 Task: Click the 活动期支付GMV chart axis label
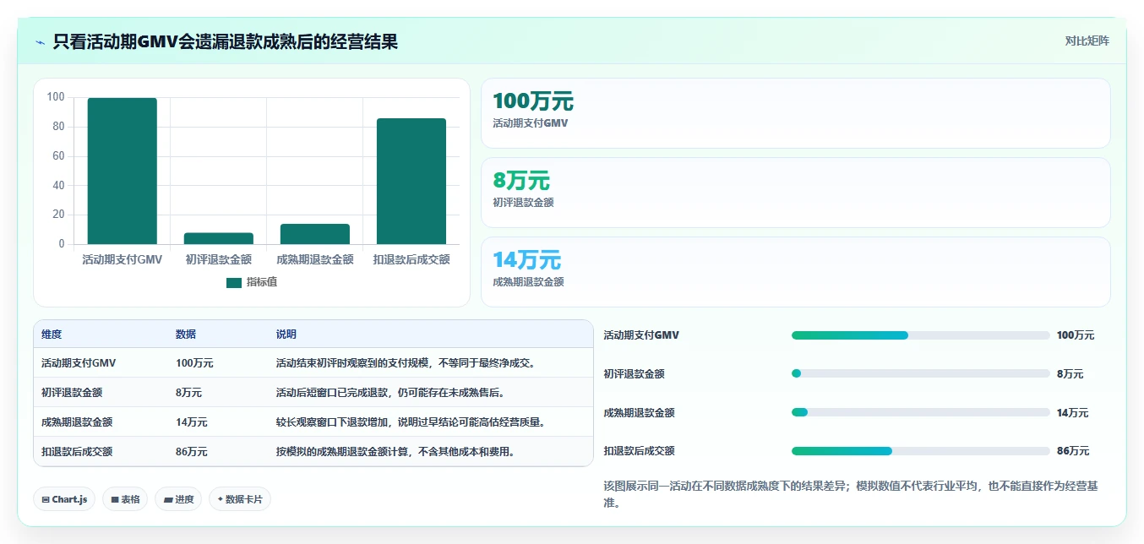(x=123, y=260)
